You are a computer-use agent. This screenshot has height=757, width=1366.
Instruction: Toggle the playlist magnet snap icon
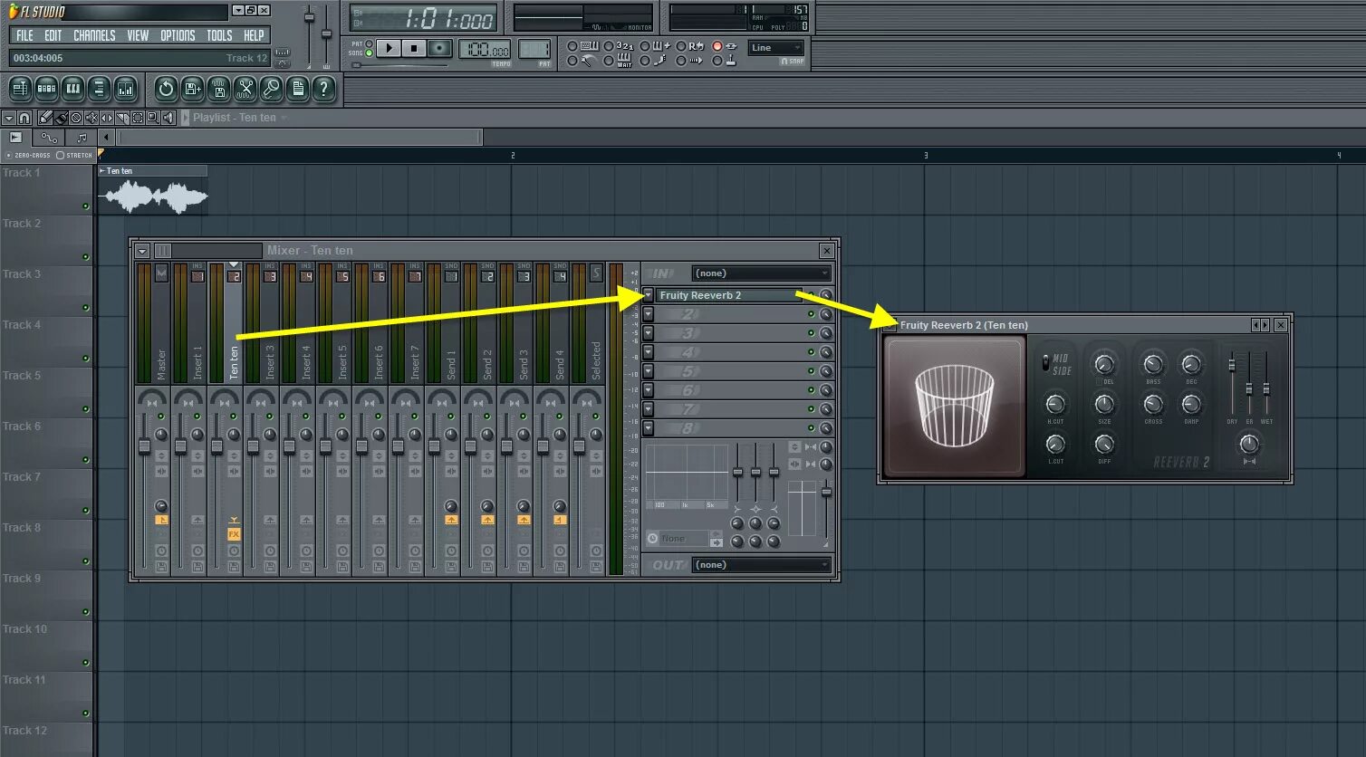coord(24,118)
